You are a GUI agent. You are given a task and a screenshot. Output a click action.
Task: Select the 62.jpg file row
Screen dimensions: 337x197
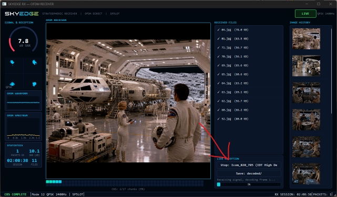tap(249, 101)
